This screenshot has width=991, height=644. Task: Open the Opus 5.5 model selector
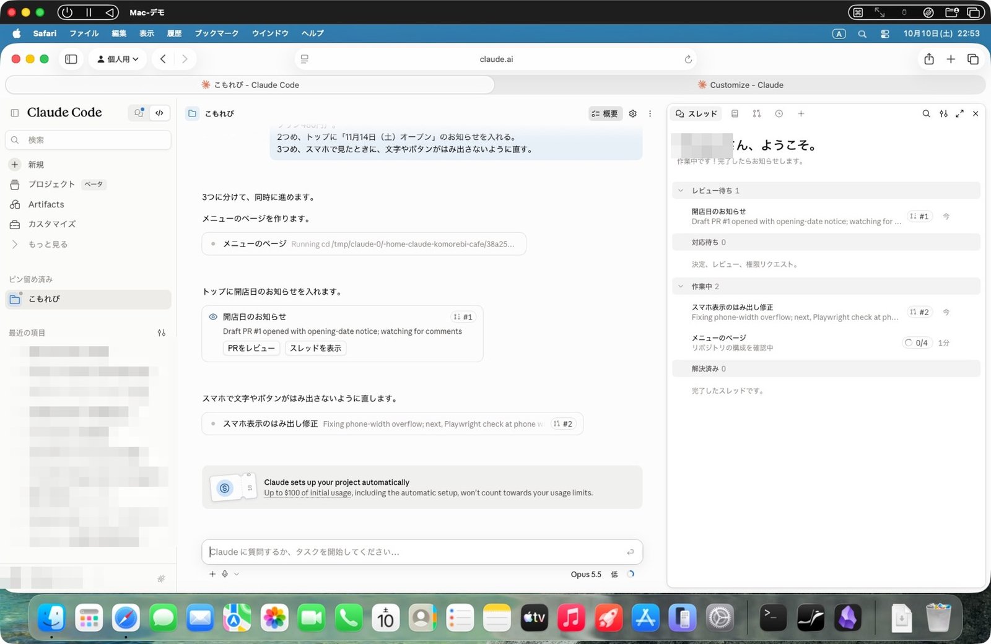tap(586, 574)
